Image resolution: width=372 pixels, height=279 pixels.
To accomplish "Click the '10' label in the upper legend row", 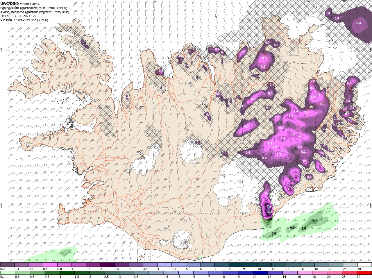I will [x=259, y=269].
